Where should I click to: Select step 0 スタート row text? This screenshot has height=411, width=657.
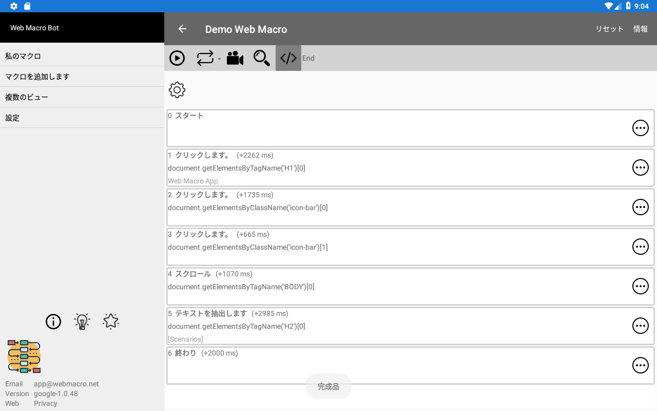click(186, 116)
